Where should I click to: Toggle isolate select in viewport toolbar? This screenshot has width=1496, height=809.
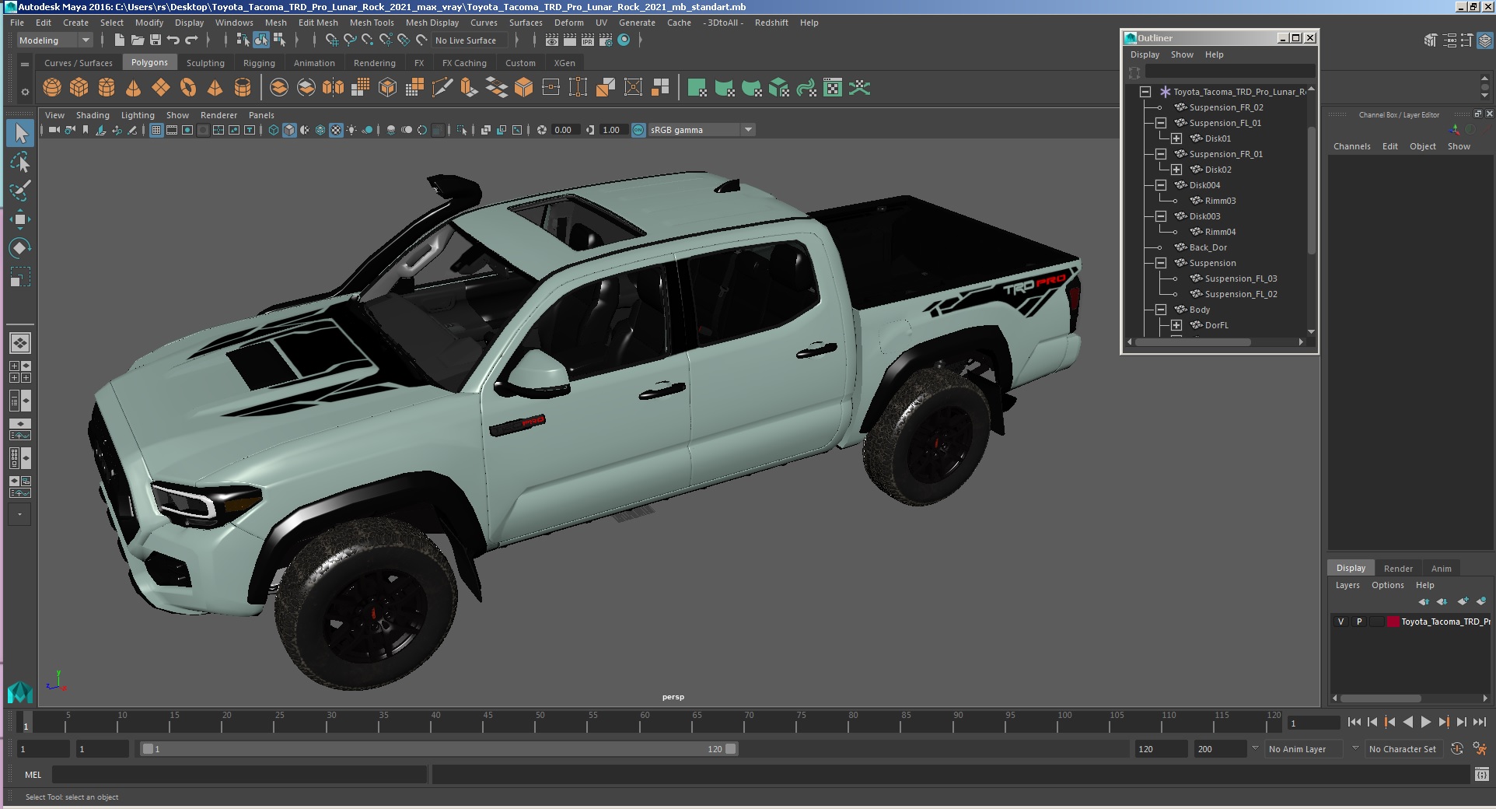[x=462, y=130]
